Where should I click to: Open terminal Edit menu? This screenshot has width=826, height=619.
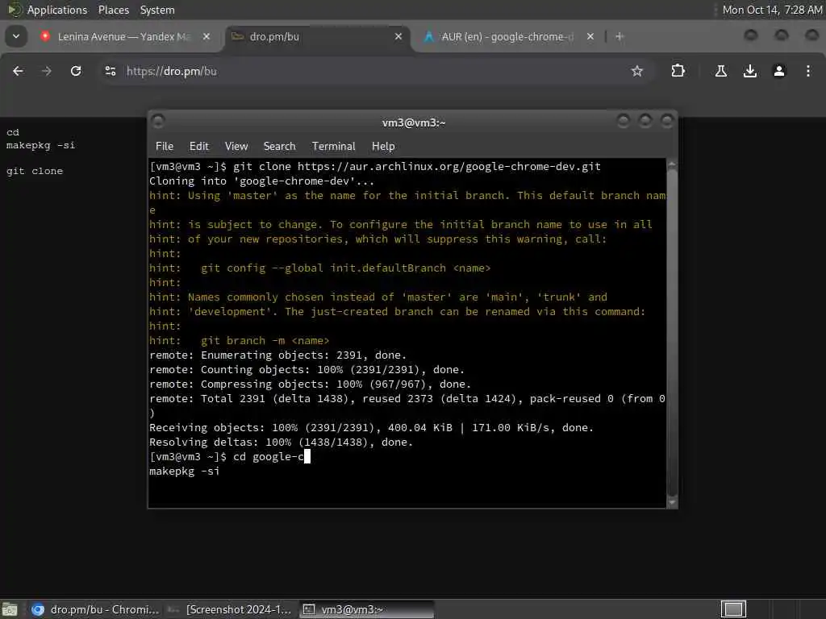click(198, 147)
